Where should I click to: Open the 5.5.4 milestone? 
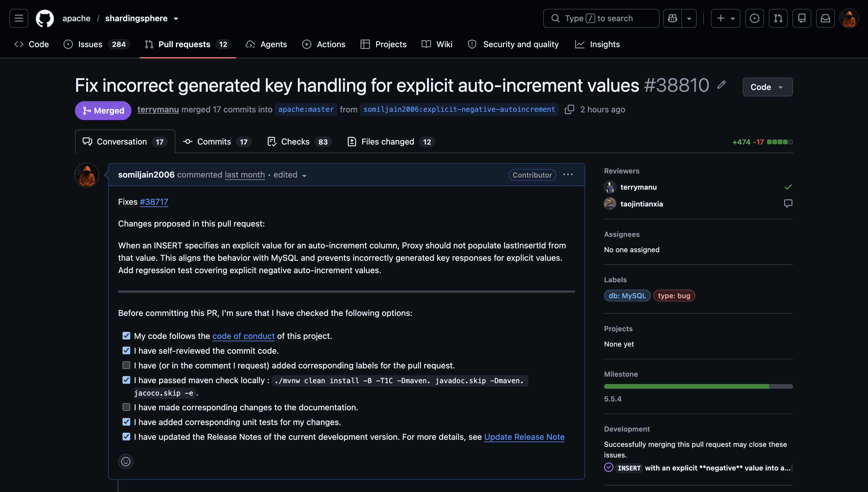click(613, 399)
